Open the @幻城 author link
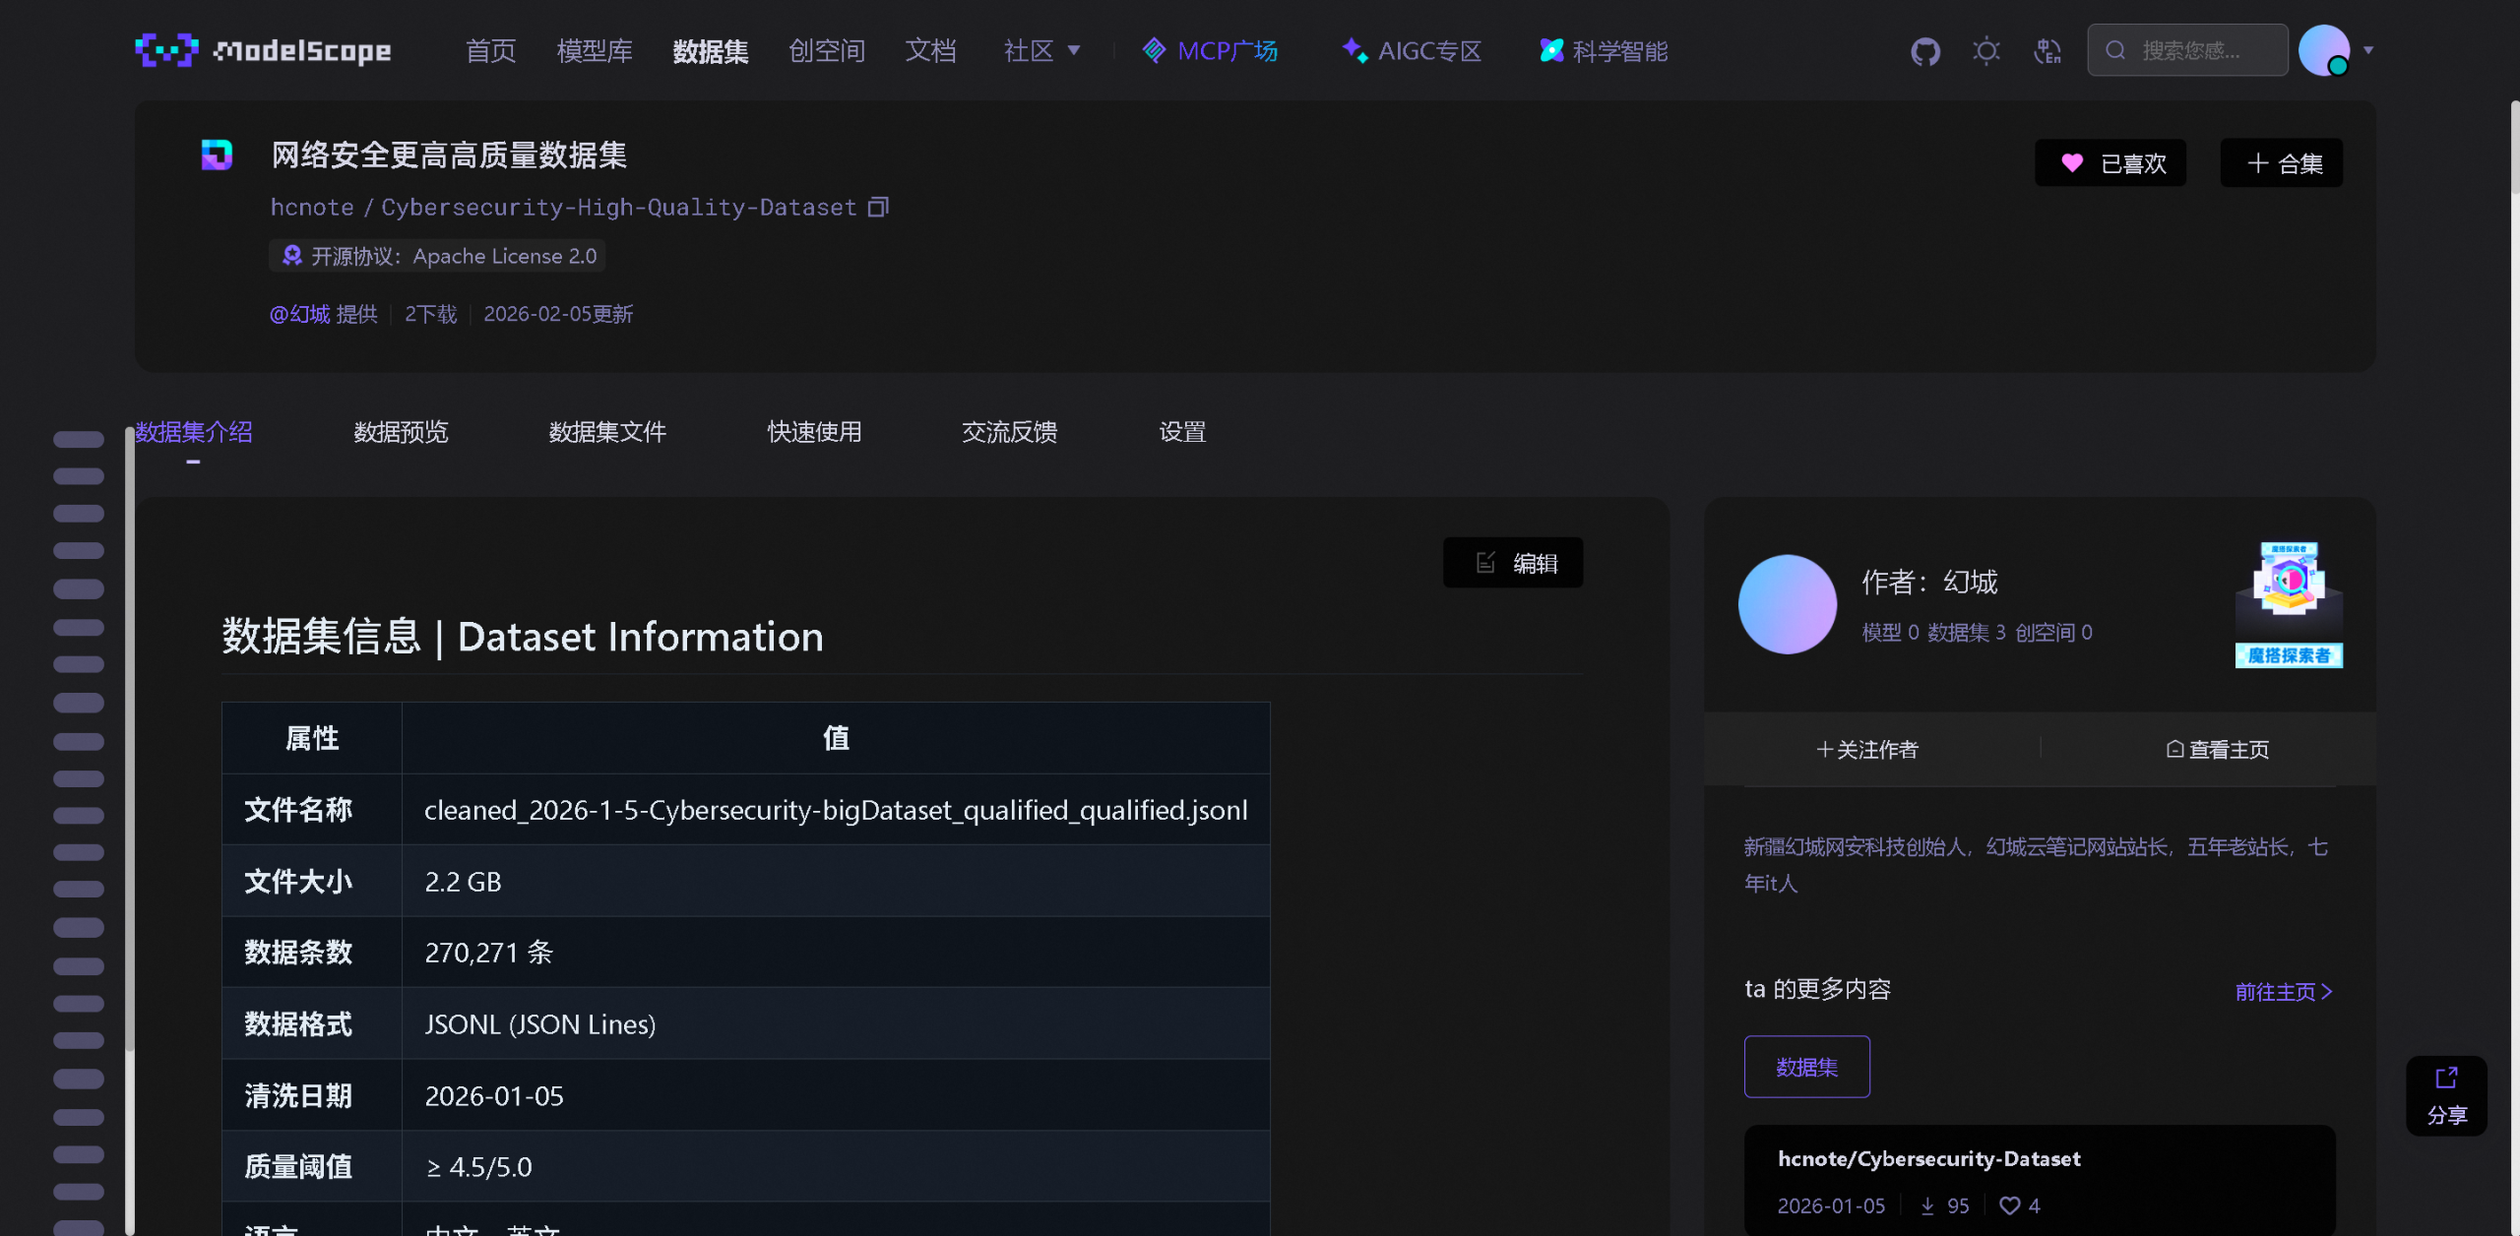The image size is (2520, 1236). pos(299,314)
